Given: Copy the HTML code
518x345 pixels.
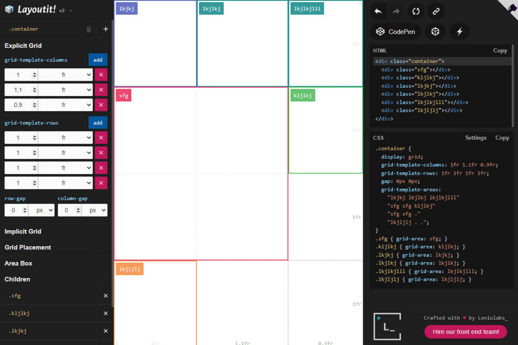Looking at the screenshot, I should point(500,50).
